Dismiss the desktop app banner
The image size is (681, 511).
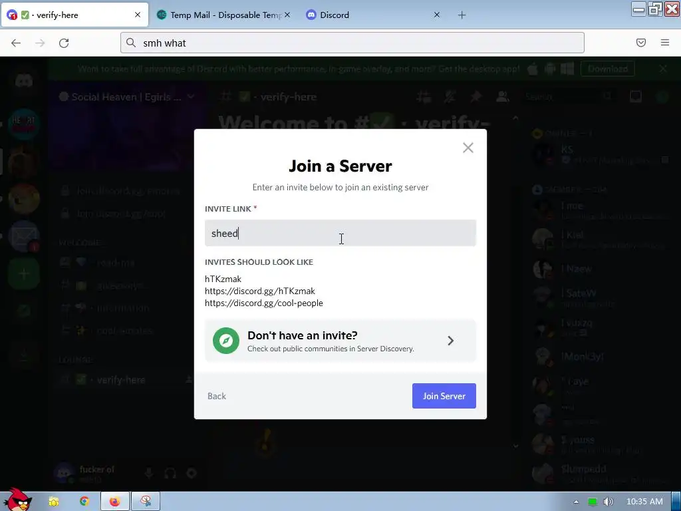tap(663, 69)
